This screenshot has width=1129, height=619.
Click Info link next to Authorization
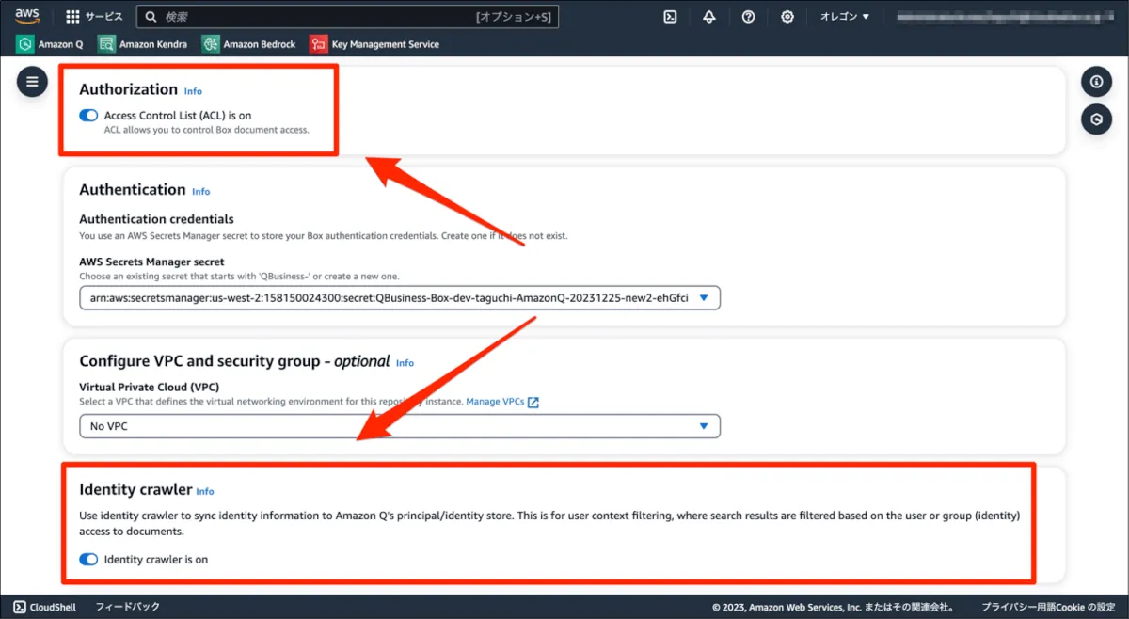(x=193, y=91)
